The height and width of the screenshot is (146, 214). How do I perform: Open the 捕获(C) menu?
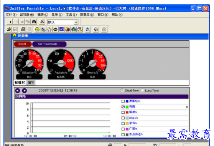[x=43, y=15]
